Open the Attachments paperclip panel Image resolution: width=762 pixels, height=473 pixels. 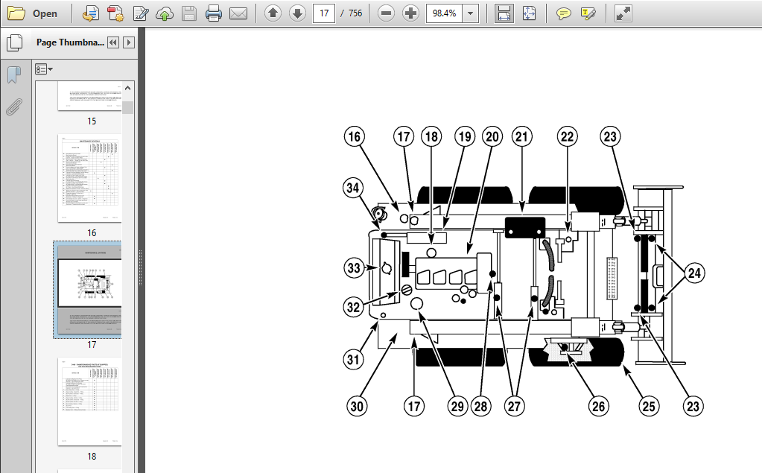tap(14, 107)
